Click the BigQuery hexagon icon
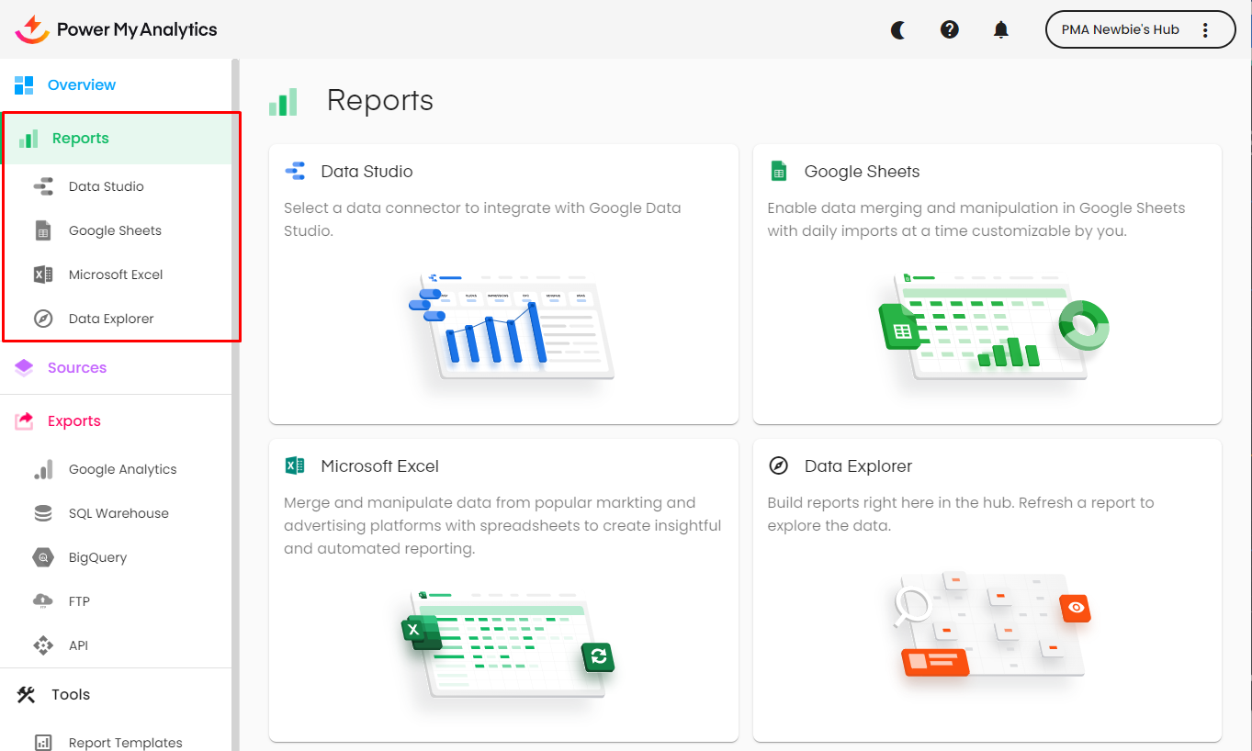Viewport: 1252px width, 751px height. 43,557
